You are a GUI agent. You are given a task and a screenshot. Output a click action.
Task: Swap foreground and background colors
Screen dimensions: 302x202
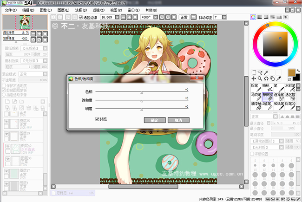[298, 71]
